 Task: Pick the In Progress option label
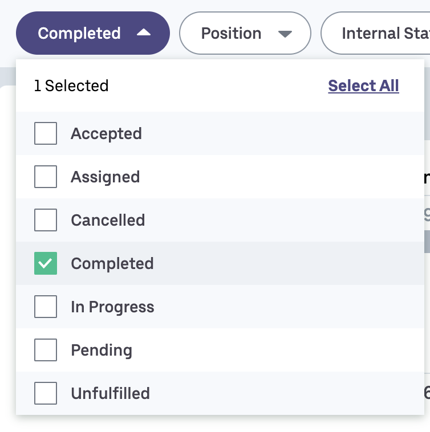pyautogui.click(x=112, y=307)
